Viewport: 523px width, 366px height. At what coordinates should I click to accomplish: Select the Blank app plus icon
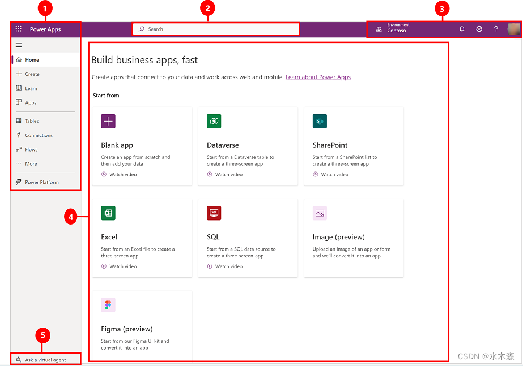108,121
